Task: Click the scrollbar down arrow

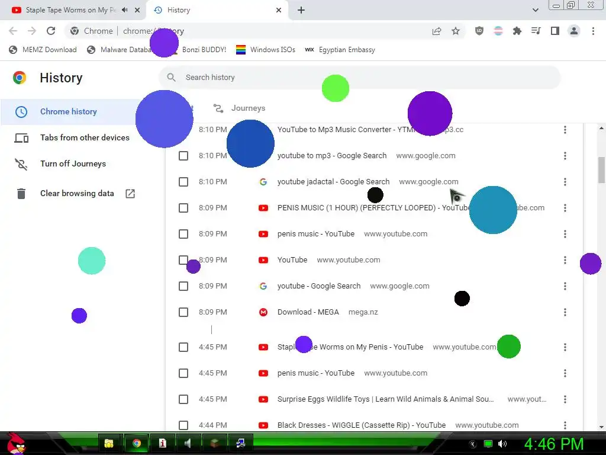Action: tap(601, 427)
